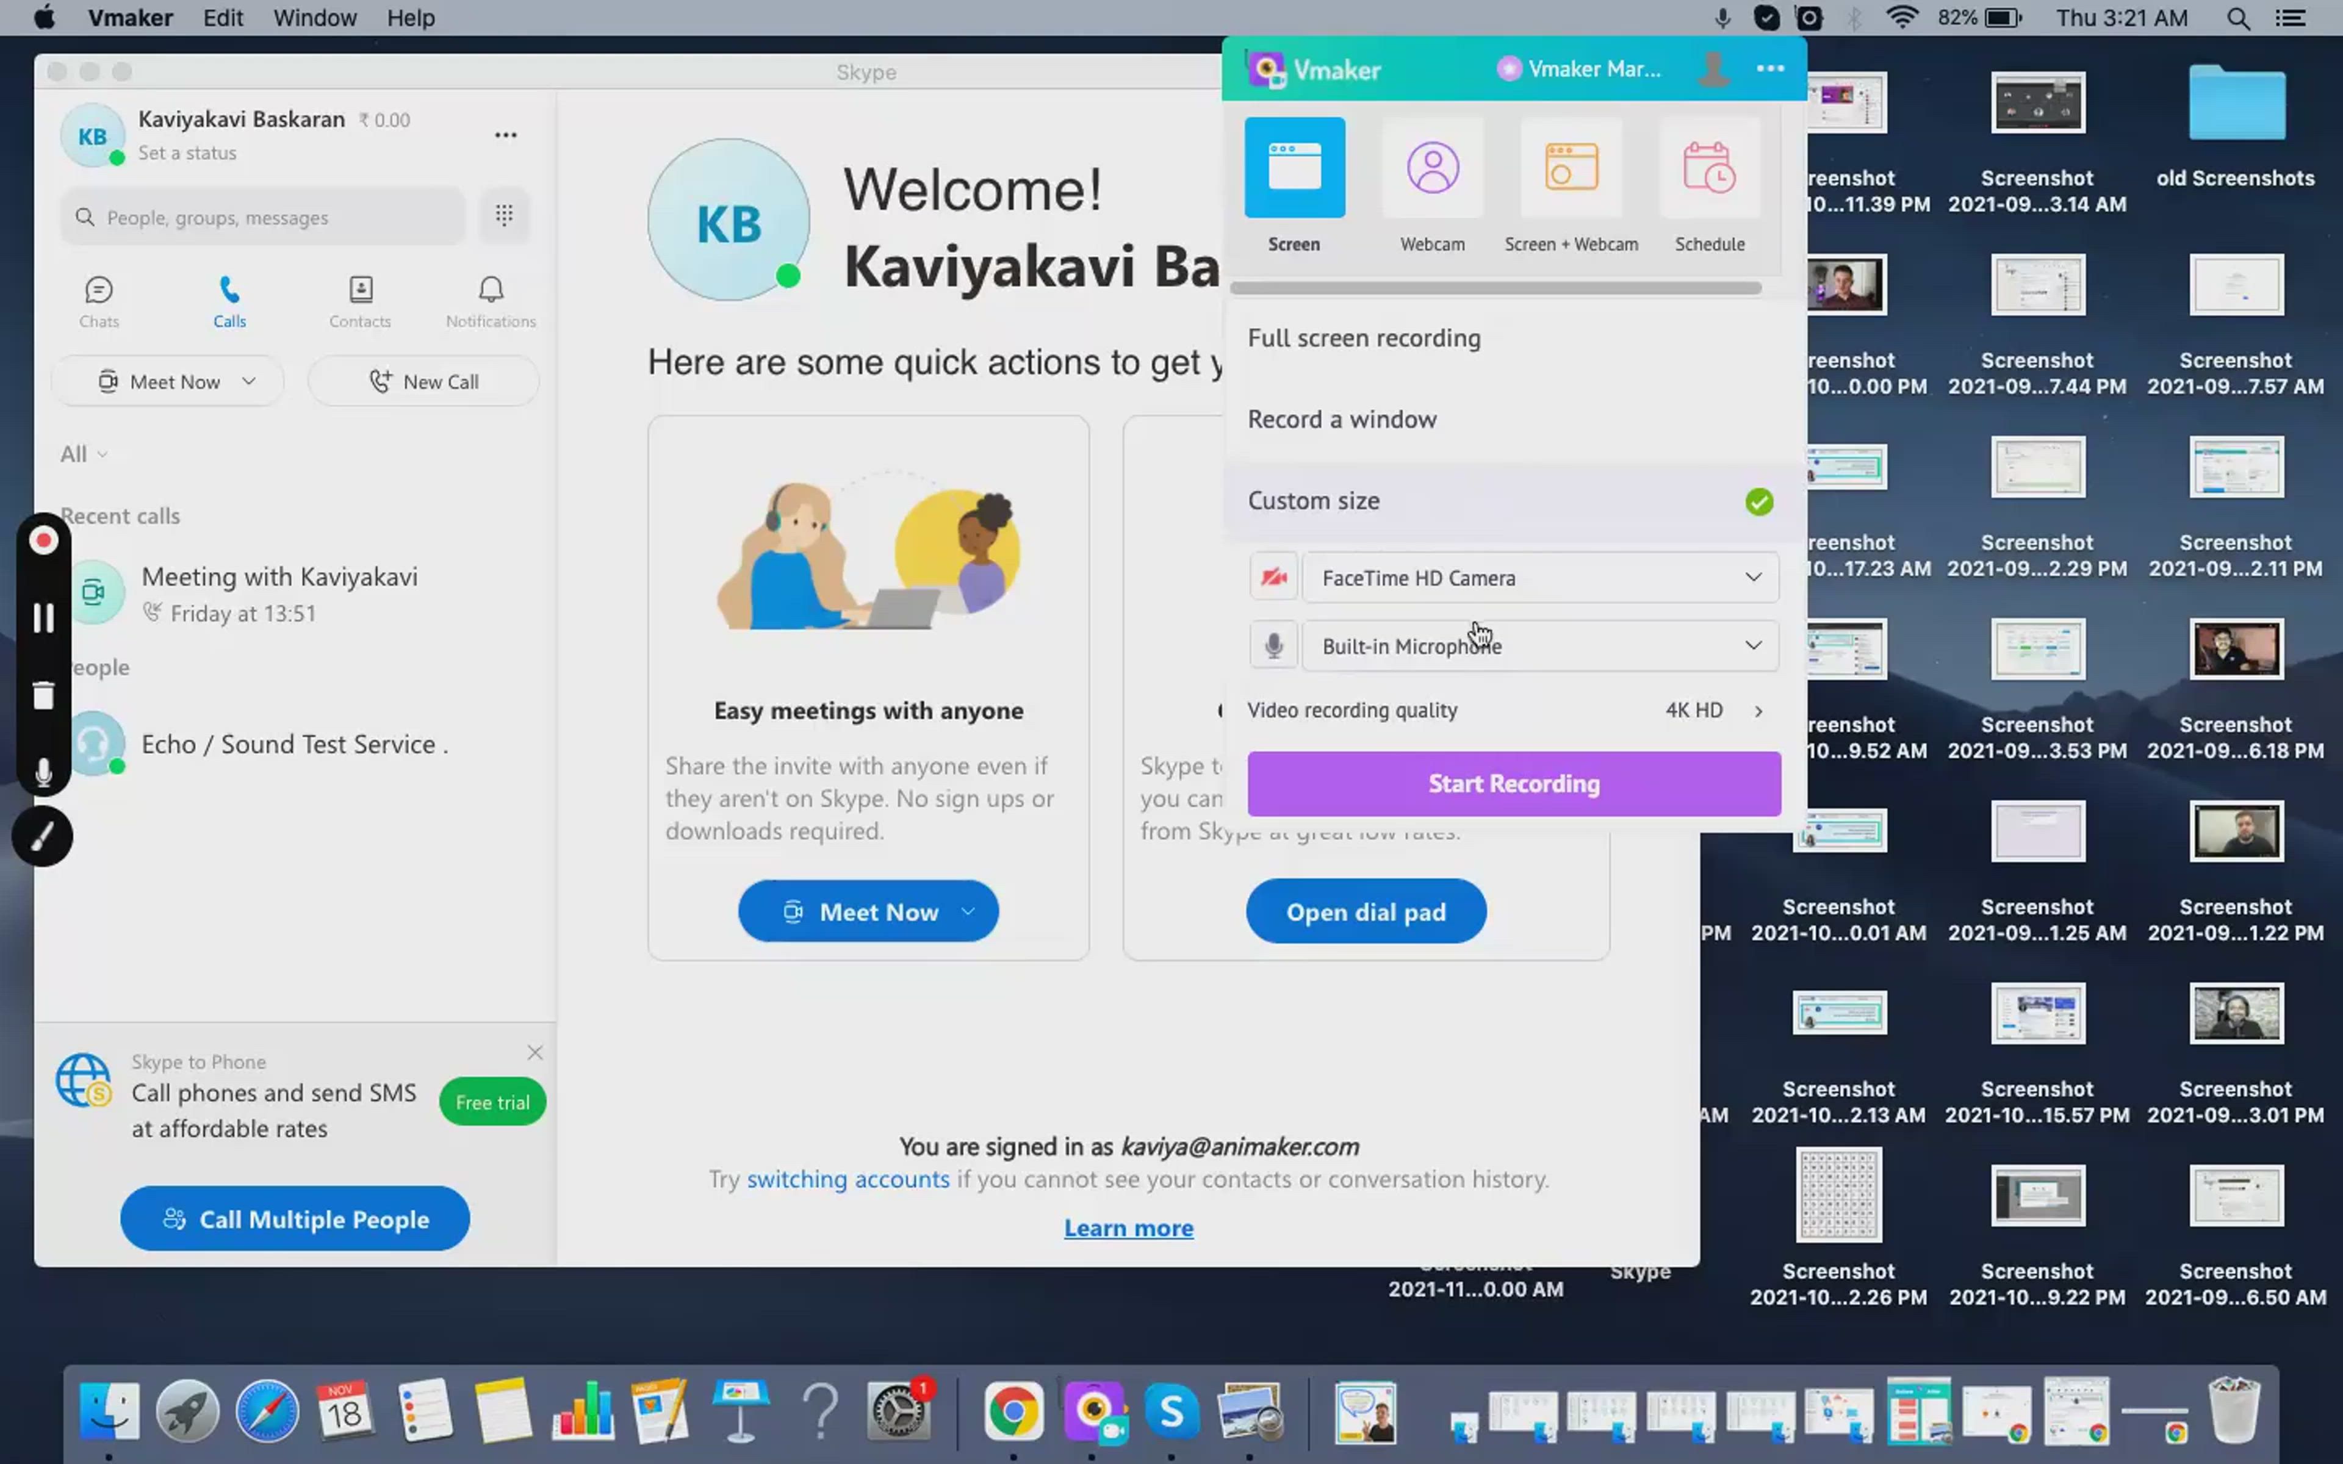Click the New Call button in Skype

pyautogui.click(x=424, y=381)
